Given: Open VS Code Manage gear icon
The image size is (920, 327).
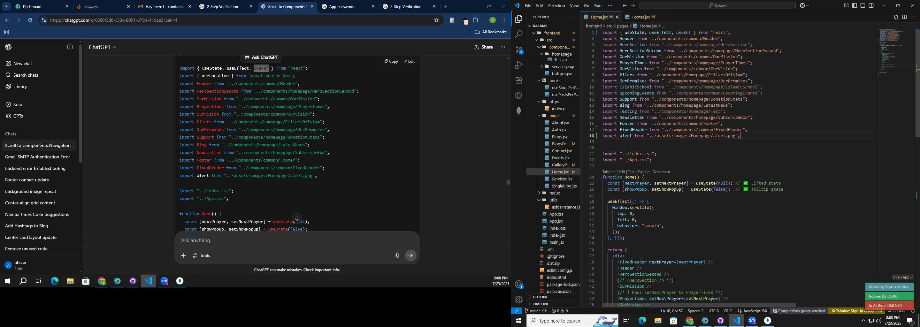Looking at the screenshot, I should coord(518,300).
